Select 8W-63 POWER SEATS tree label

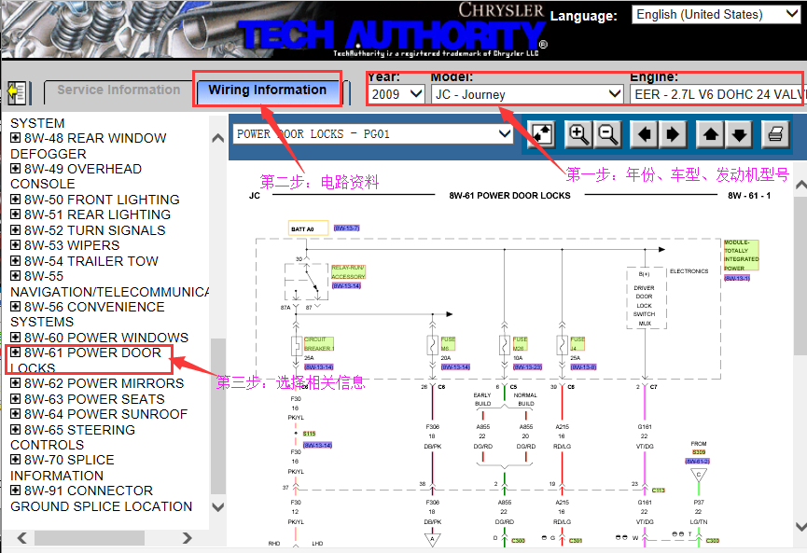click(x=94, y=399)
